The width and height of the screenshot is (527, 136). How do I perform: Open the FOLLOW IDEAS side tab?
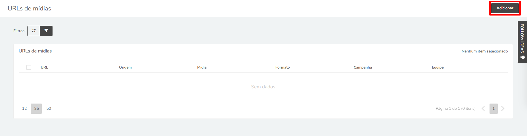pyautogui.click(x=522, y=42)
